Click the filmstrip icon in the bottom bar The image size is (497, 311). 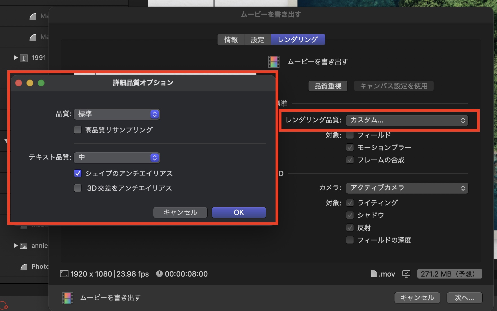point(68,298)
